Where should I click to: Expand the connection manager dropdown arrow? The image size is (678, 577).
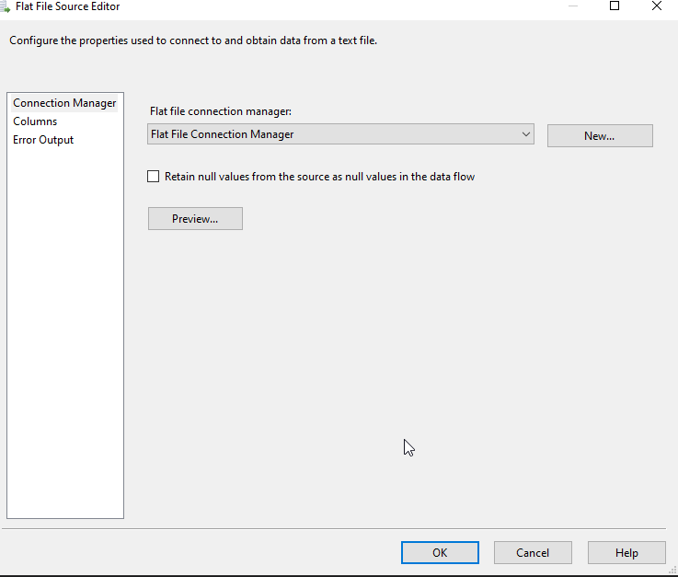pos(526,134)
